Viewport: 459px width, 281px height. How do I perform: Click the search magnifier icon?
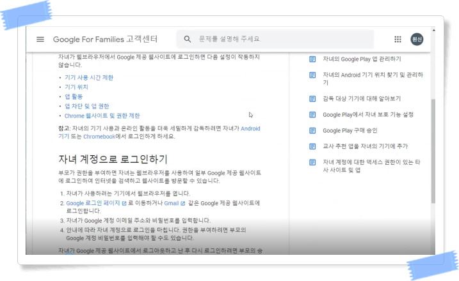tap(188, 39)
